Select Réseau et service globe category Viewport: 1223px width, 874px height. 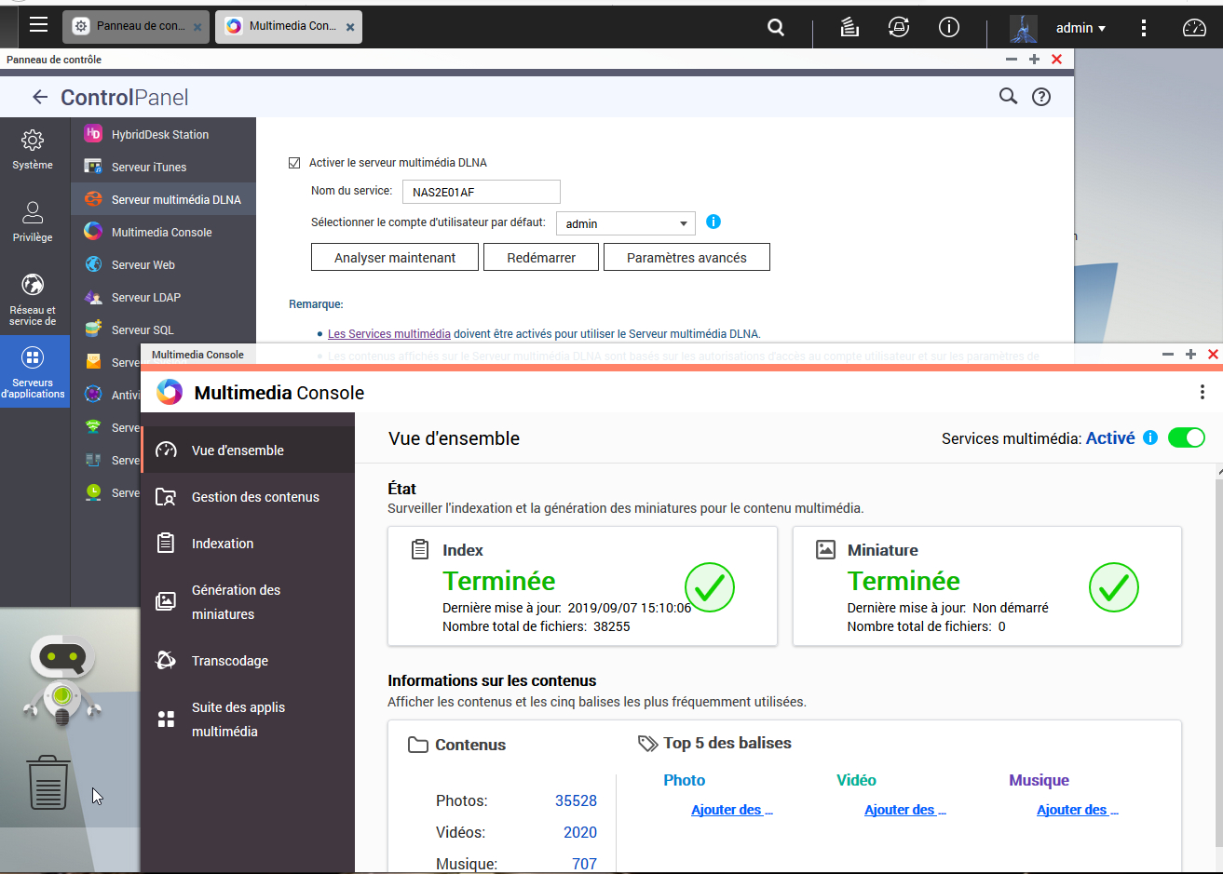[x=33, y=300]
